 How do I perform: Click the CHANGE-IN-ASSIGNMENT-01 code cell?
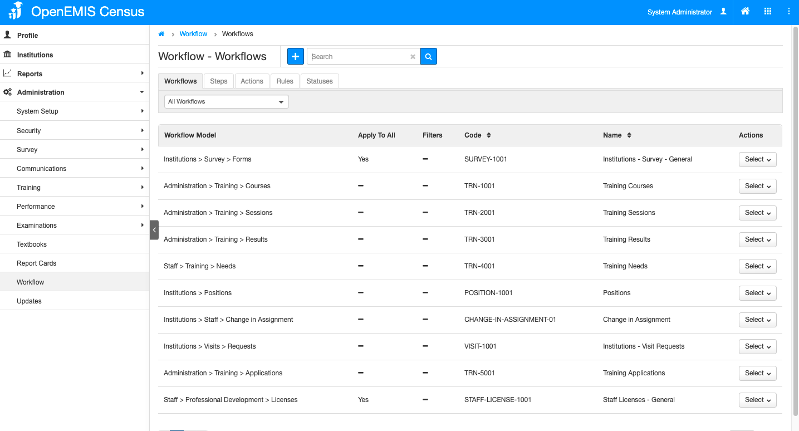[510, 320]
